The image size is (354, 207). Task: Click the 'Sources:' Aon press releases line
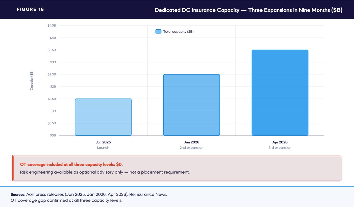[89, 195]
